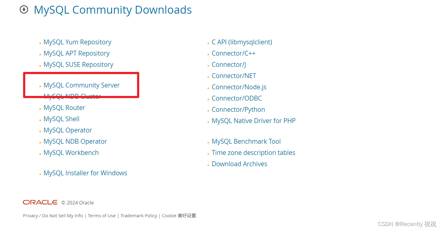
Task: Open MySQL SUSE Repository link
Action: (x=78, y=65)
